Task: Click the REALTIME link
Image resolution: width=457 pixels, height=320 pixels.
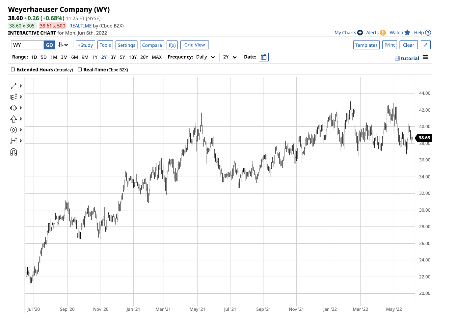Action: (x=80, y=26)
